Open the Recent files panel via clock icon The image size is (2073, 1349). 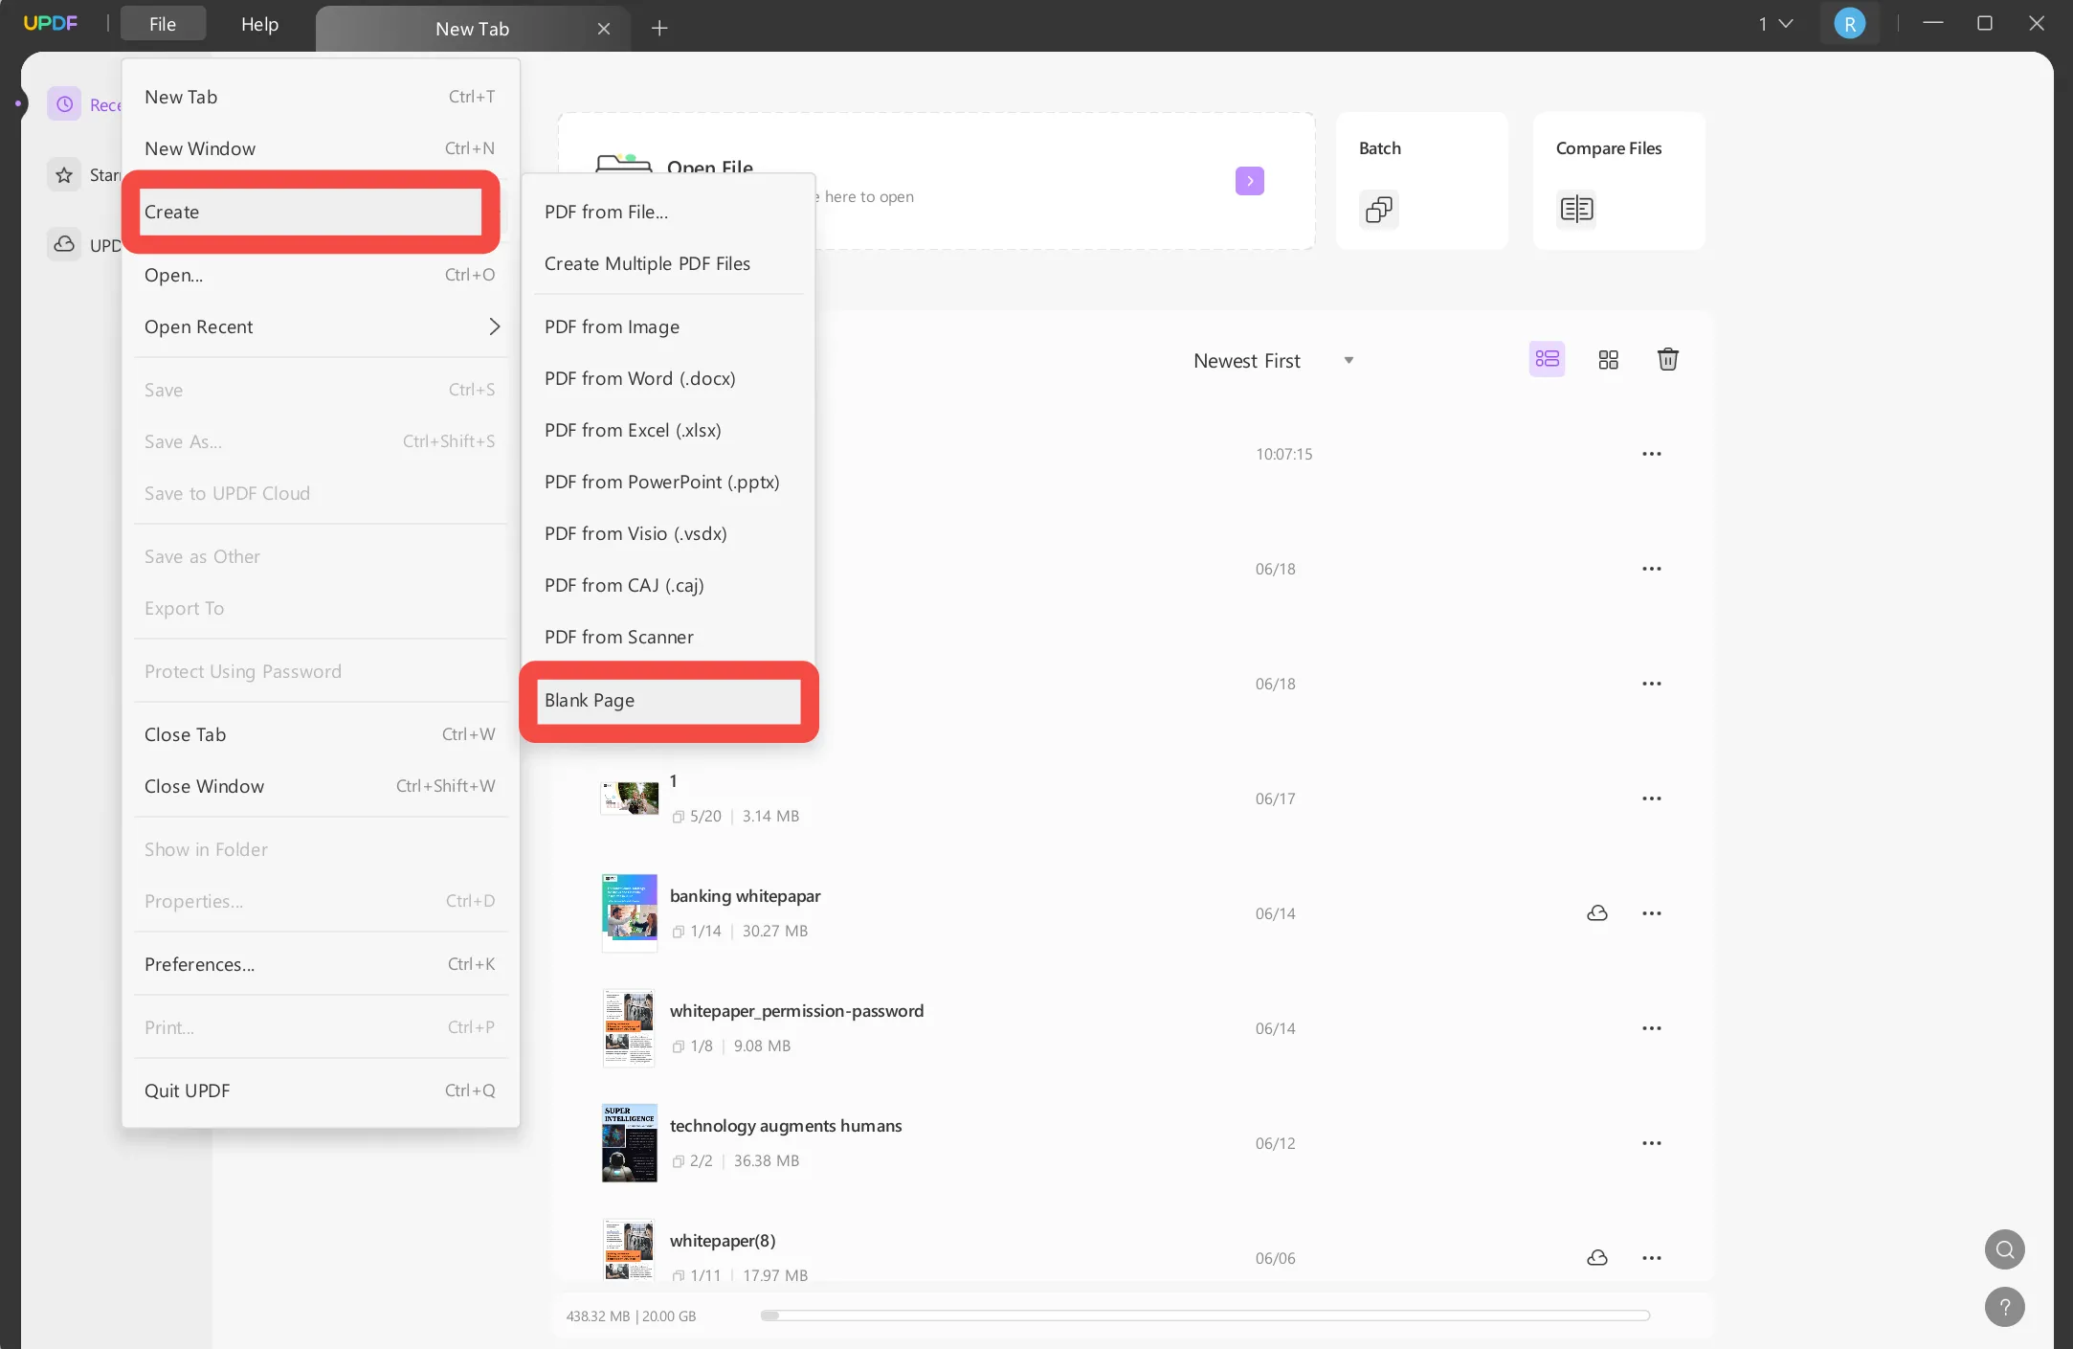pyautogui.click(x=64, y=103)
